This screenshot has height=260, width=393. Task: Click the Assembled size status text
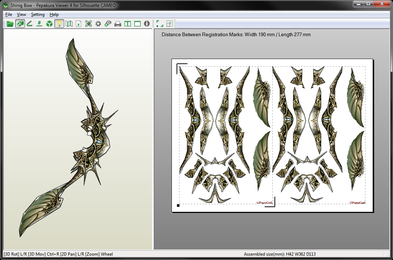pos(280,254)
